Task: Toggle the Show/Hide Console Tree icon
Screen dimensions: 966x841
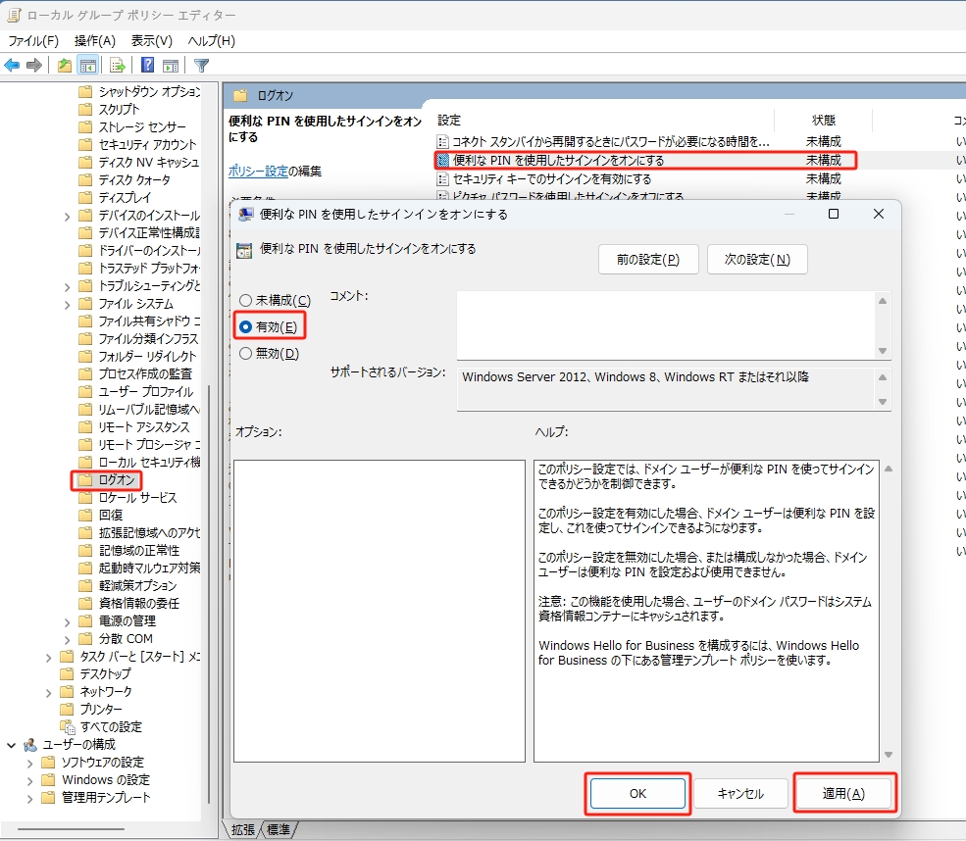Action: tap(88, 66)
